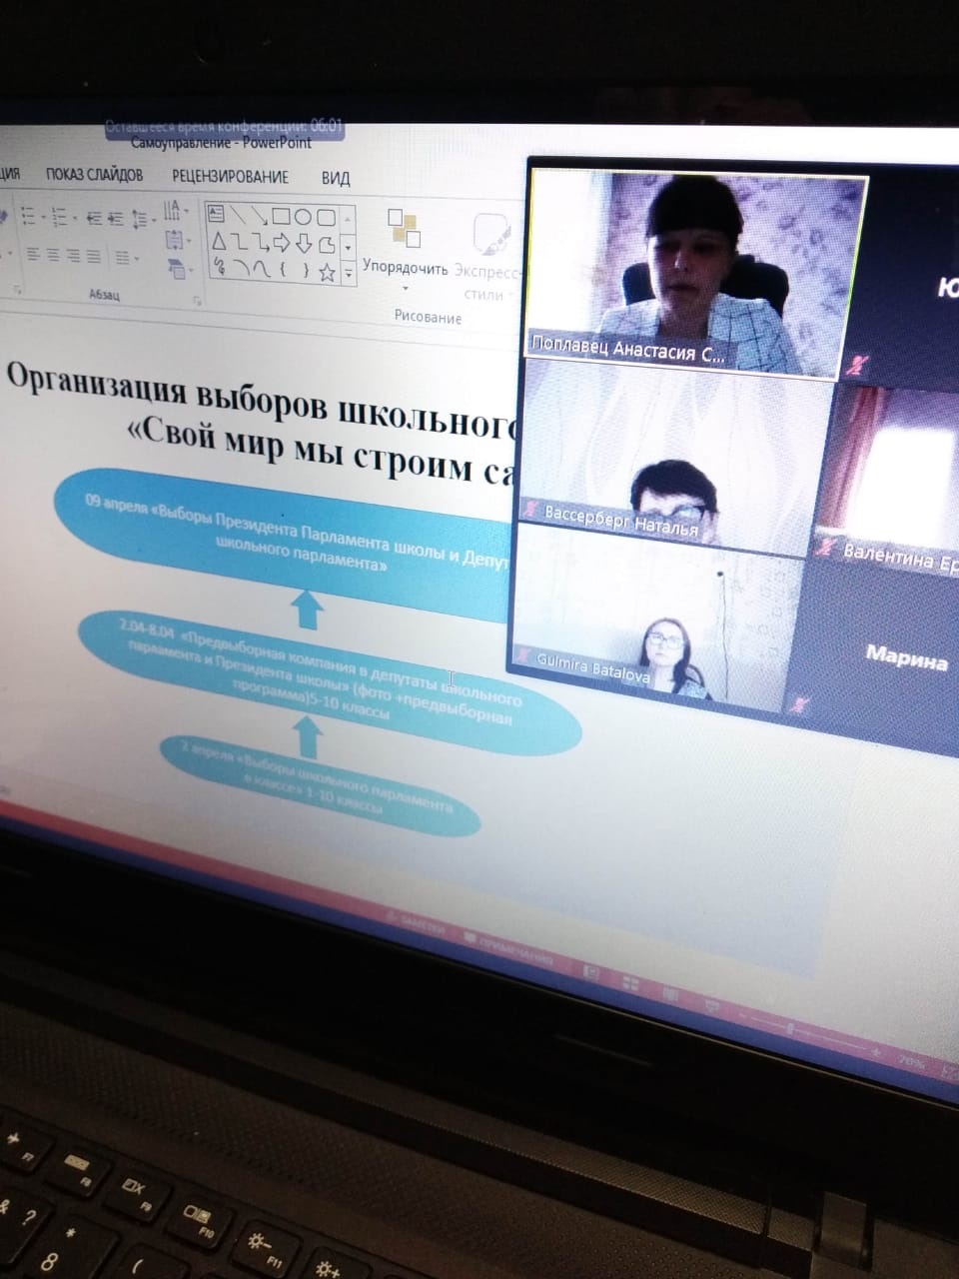Open the Абзац group dialog launcher
The image size is (959, 1279).
click(197, 300)
